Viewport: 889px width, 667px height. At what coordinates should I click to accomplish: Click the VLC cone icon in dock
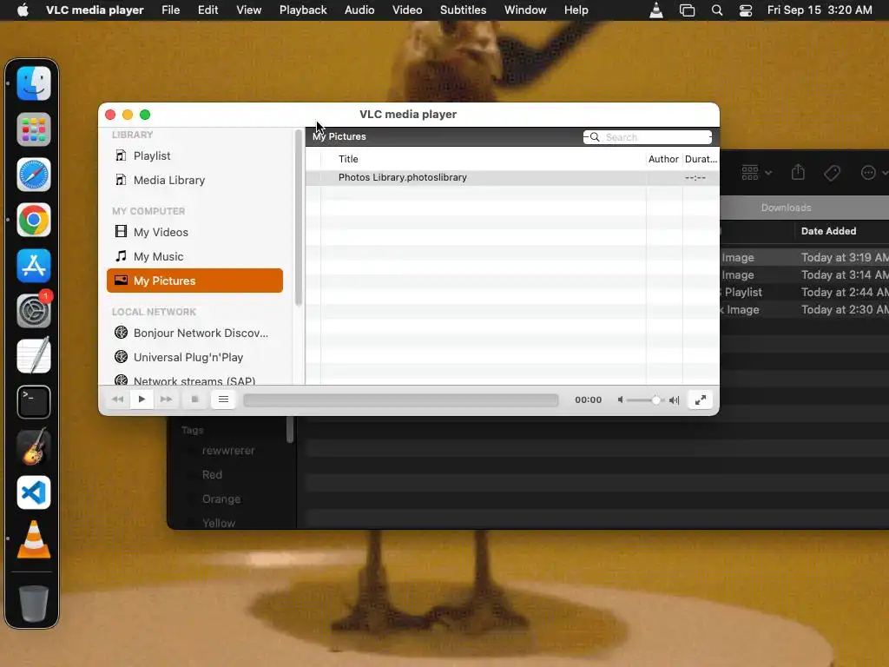(34, 539)
